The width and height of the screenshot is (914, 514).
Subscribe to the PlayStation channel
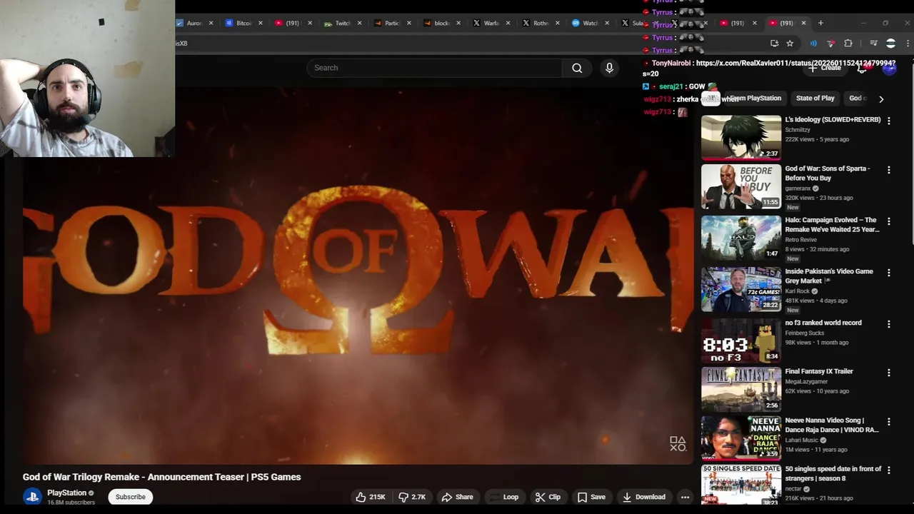(130, 497)
